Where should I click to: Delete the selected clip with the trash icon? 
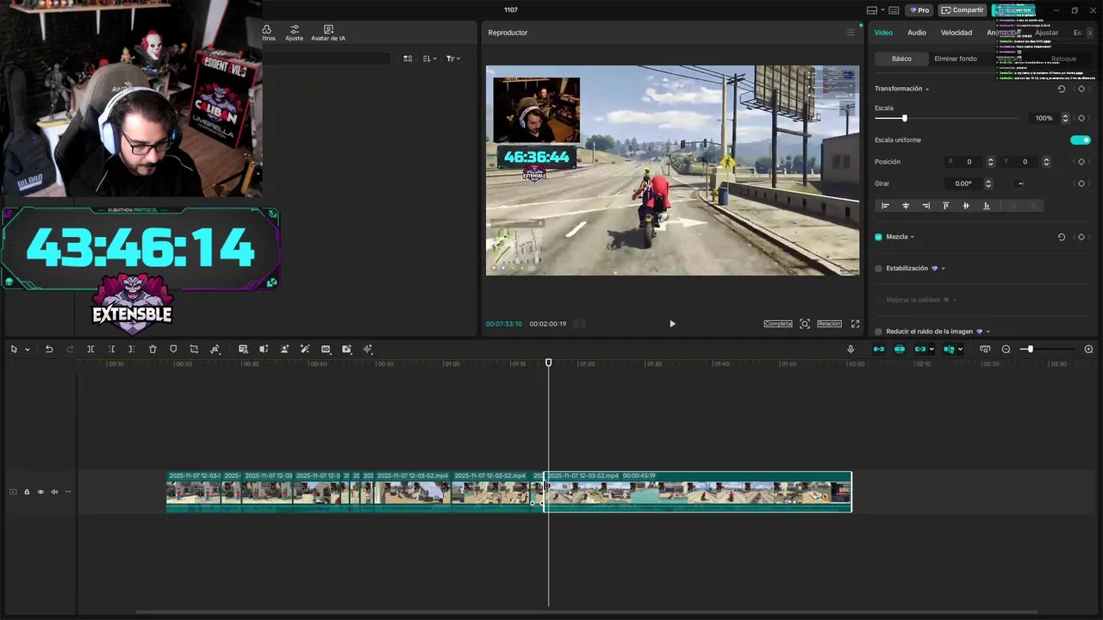[x=153, y=349]
